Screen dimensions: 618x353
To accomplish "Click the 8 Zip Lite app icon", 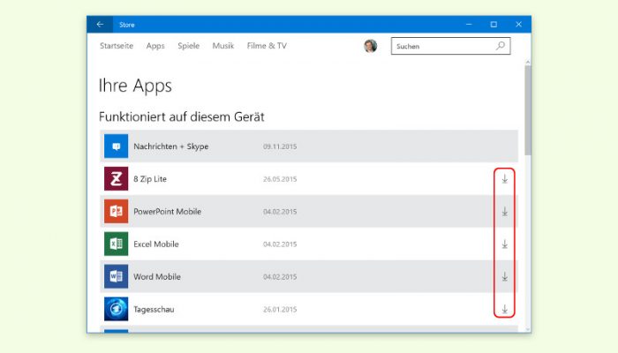I will pyautogui.click(x=116, y=179).
